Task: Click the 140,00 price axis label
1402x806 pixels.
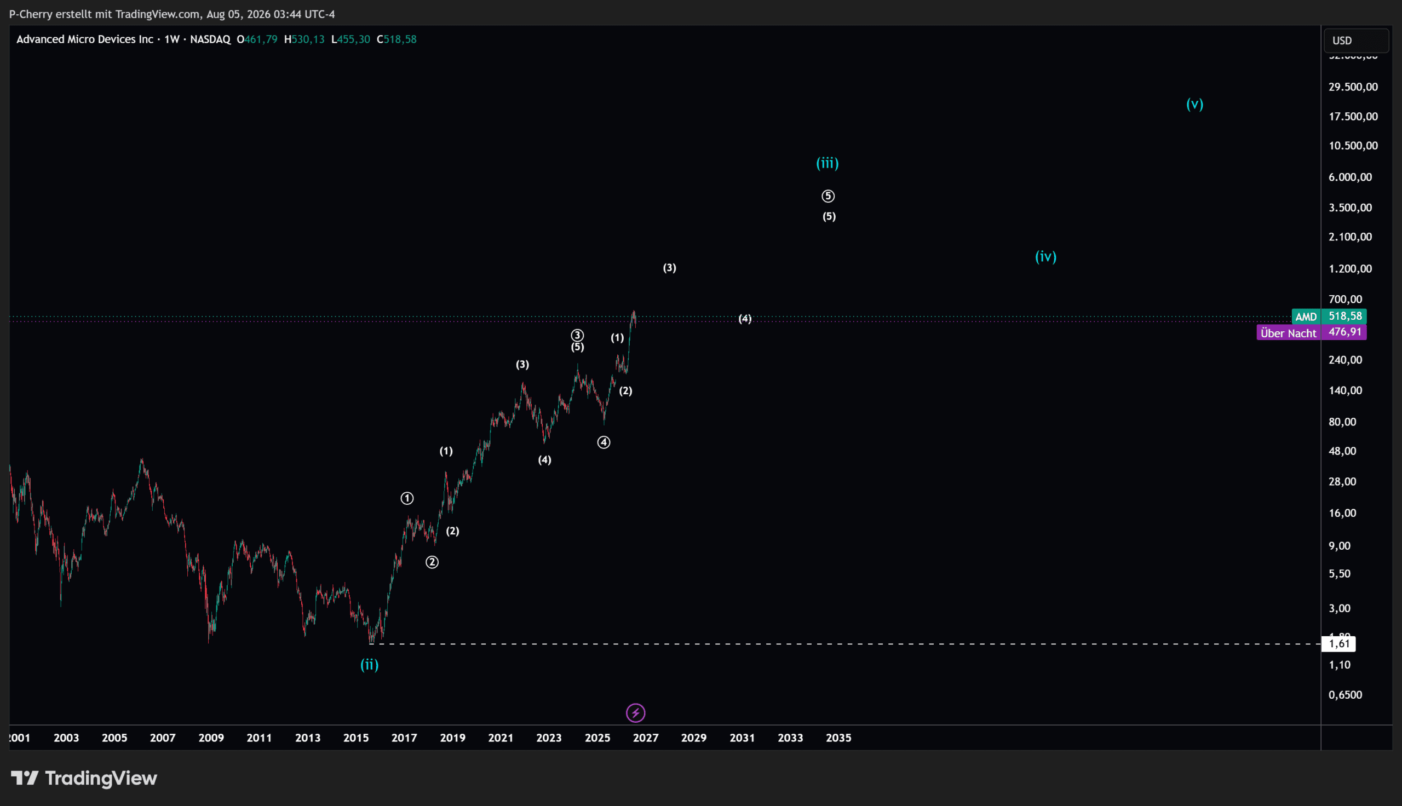Action: pos(1346,390)
